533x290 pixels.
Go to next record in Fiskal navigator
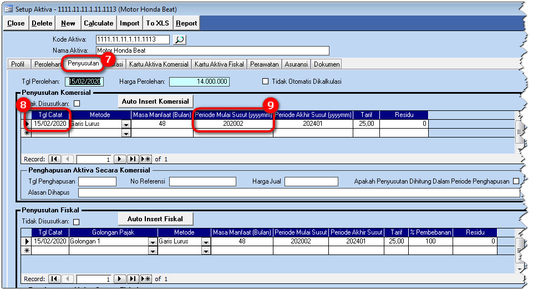(x=120, y=279)
